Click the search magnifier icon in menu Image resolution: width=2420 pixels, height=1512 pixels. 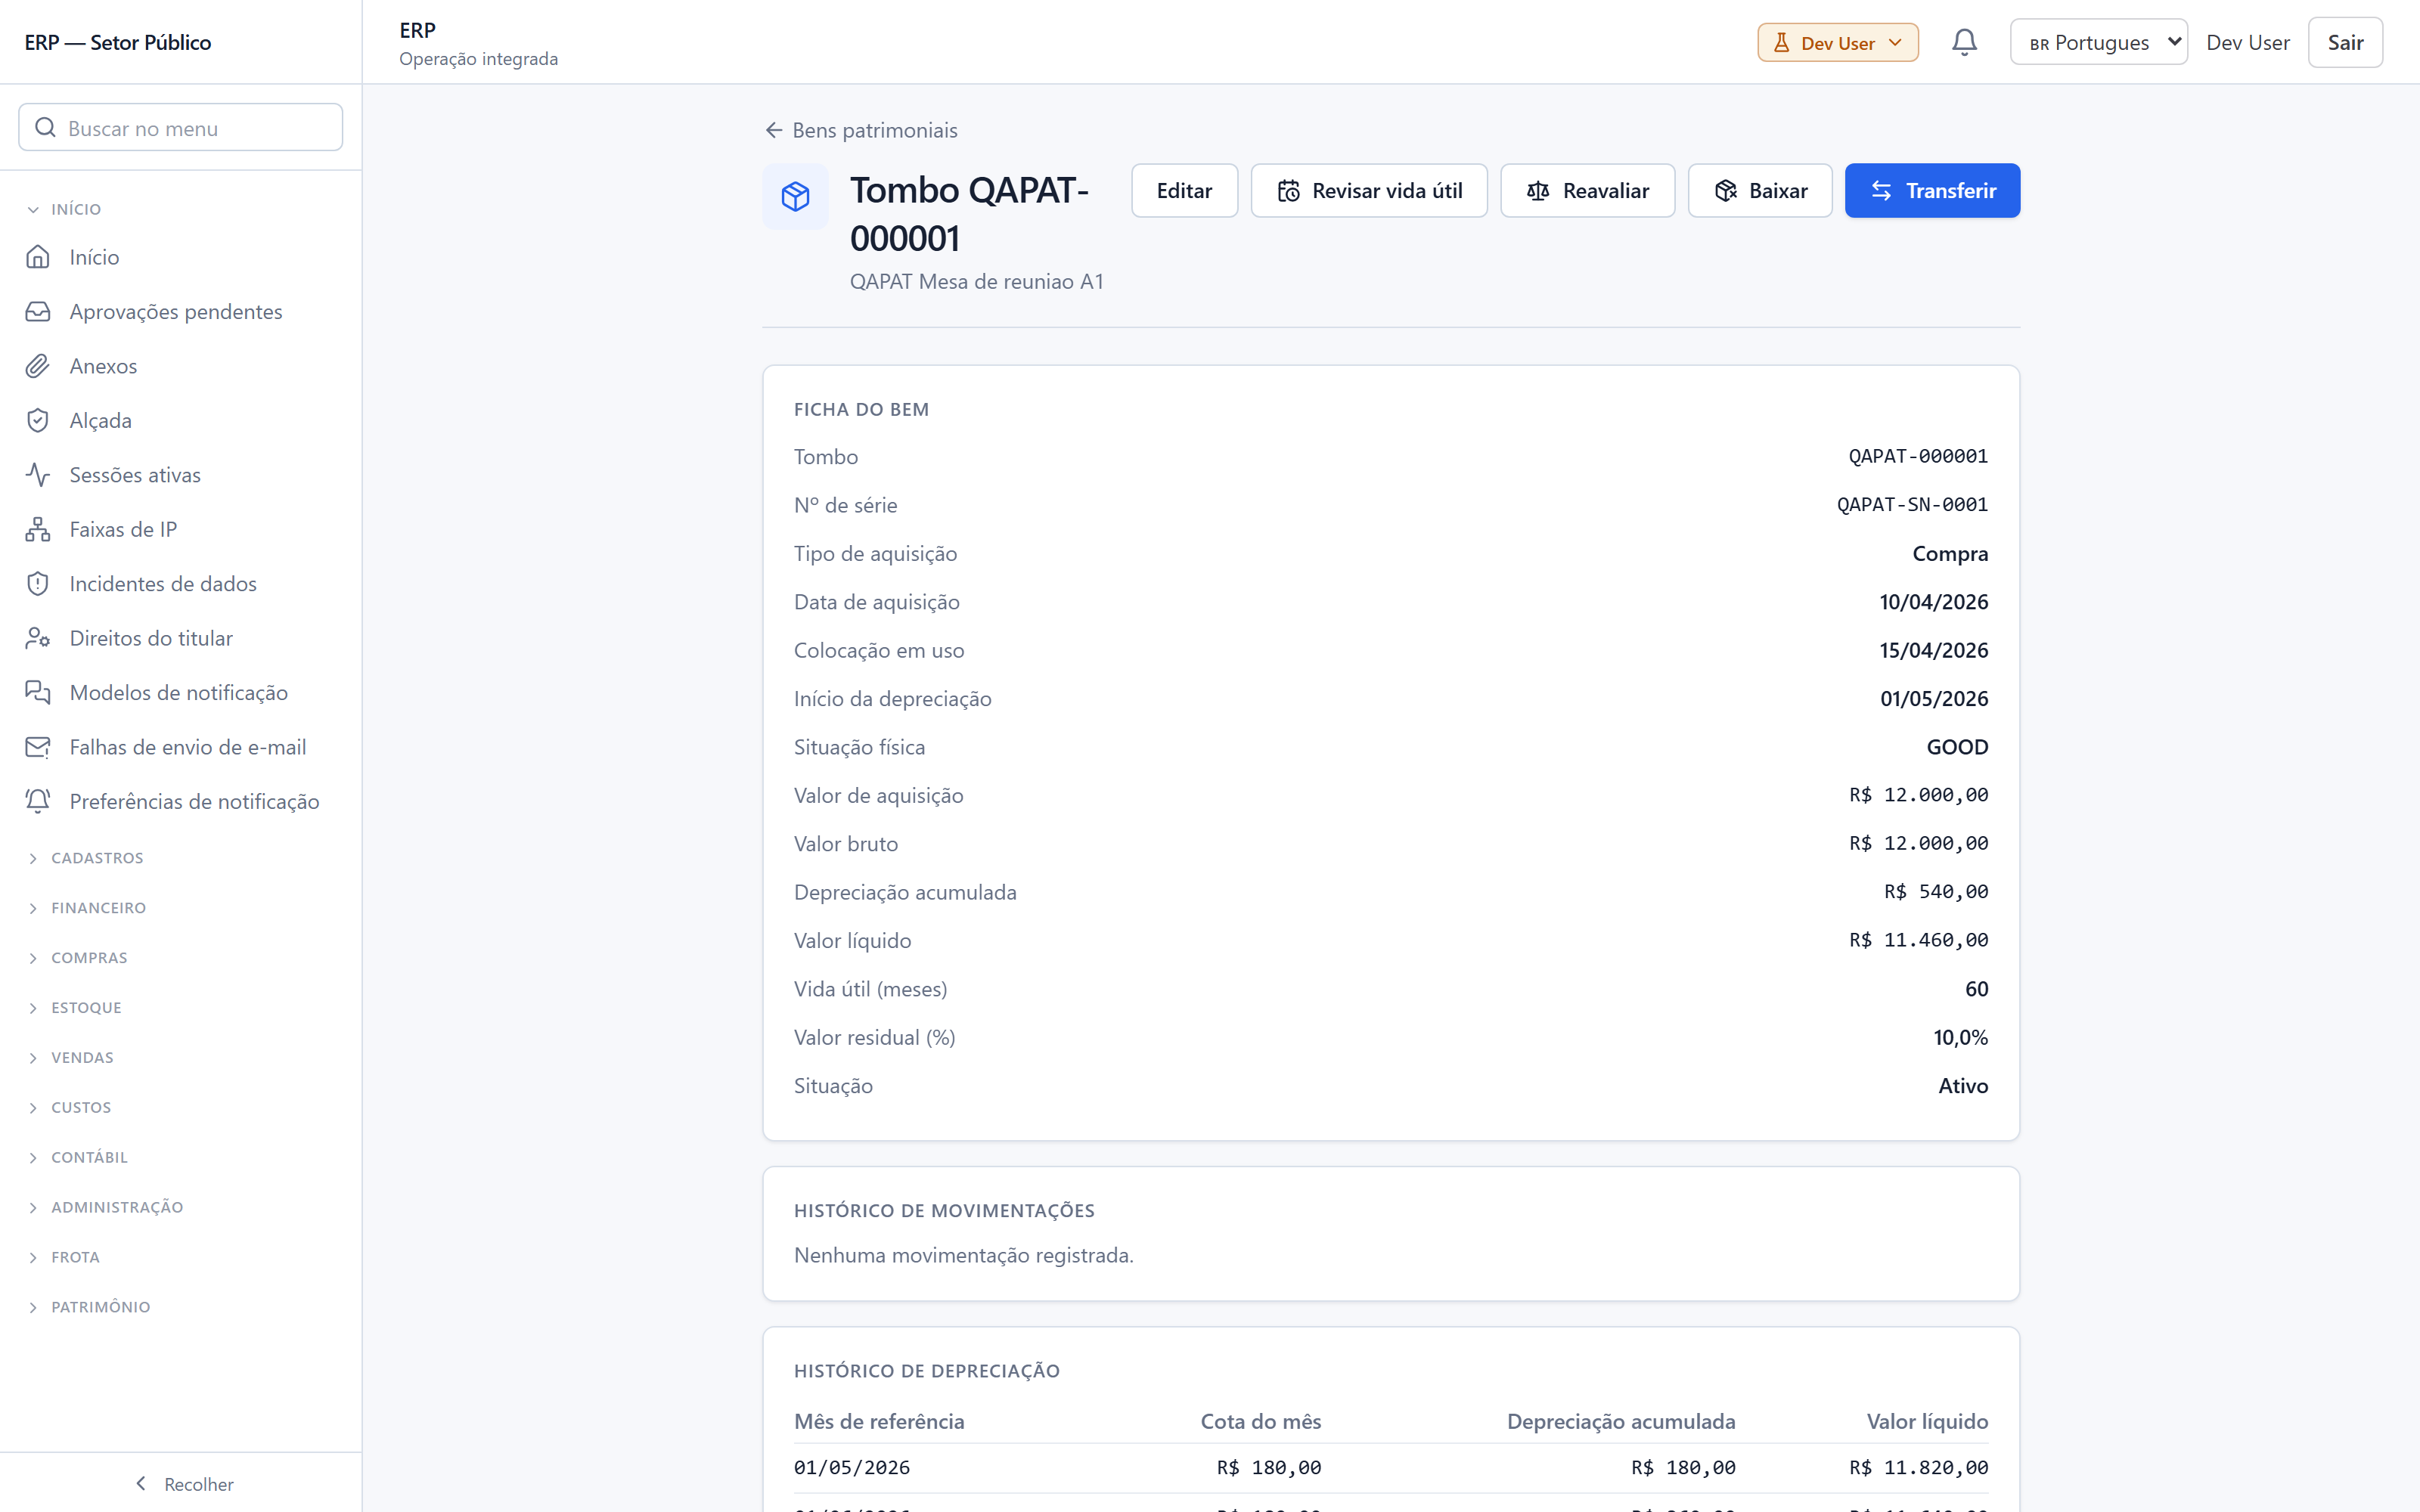[45, 127]
